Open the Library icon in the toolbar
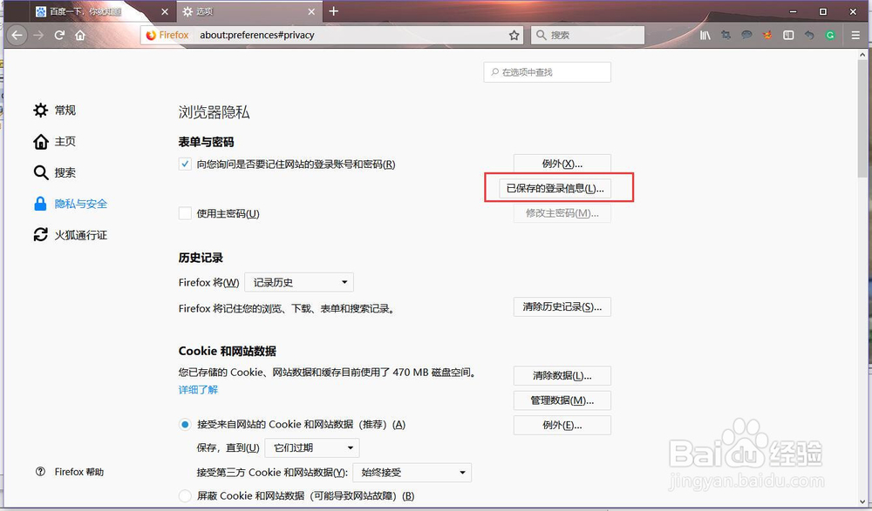Image resolution: width=872 pixels, height=511 pixels. click(706, 35)
